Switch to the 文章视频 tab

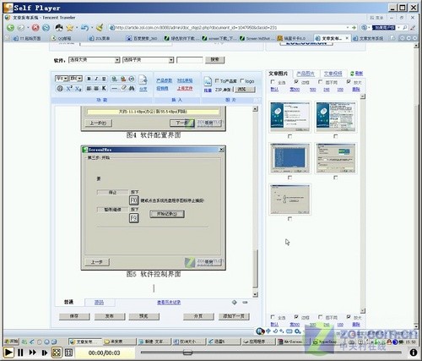(x=333, y=74)
